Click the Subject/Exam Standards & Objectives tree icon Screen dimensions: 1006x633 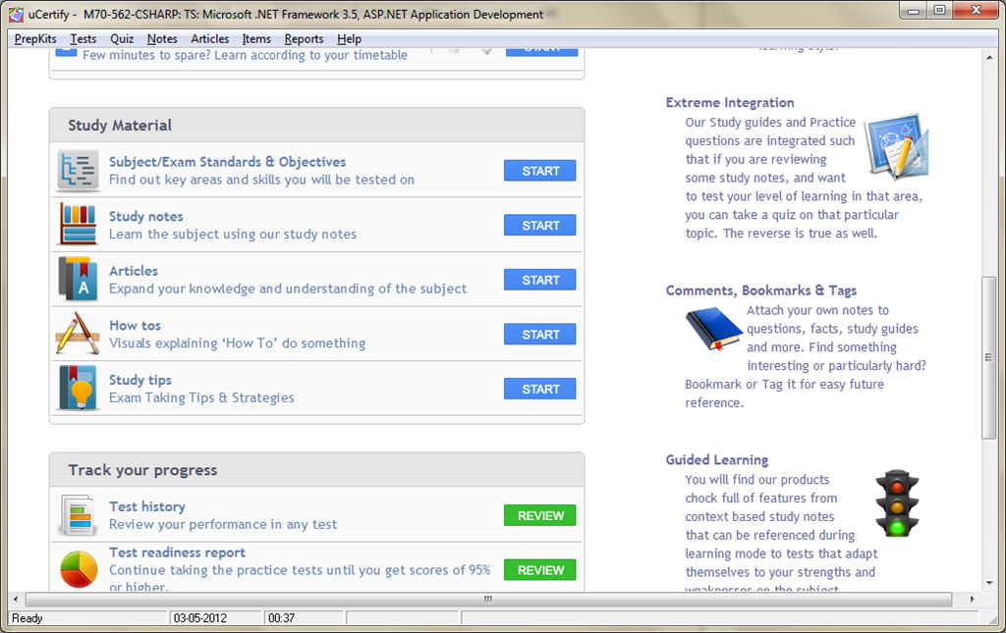pyautogui.click(x=79, y=171)
